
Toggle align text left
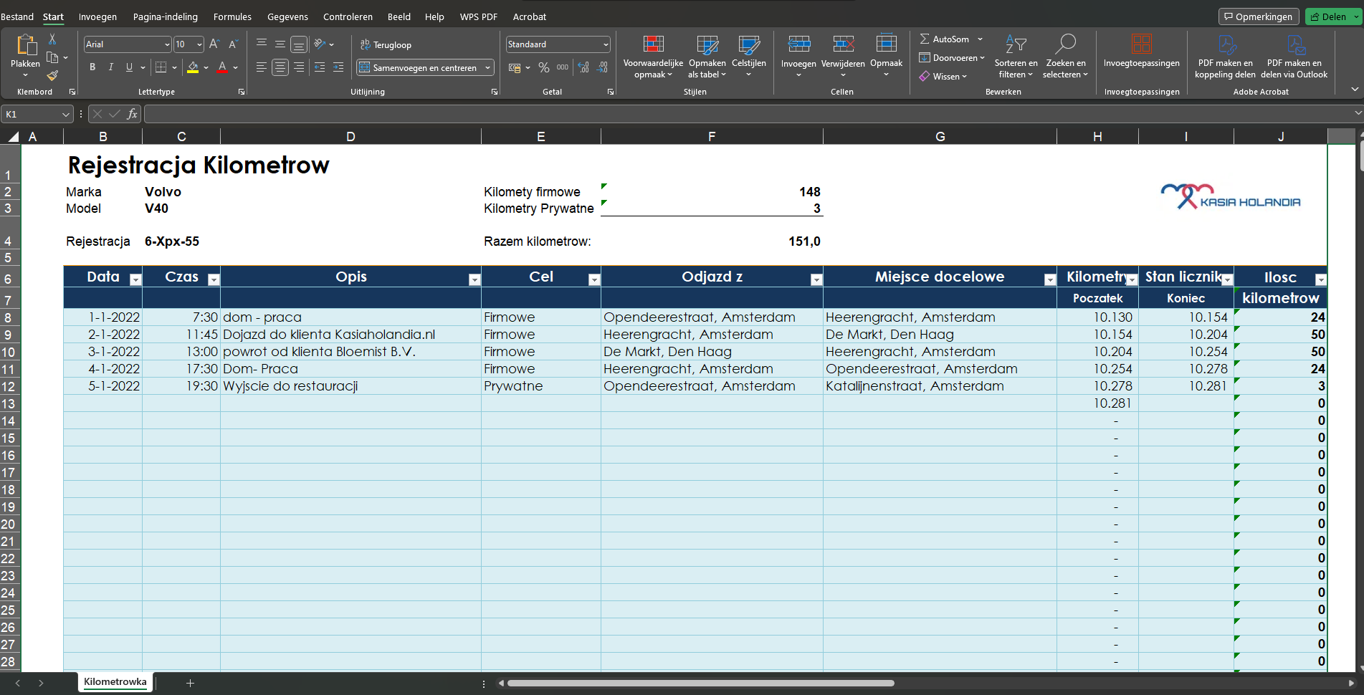coord(262,67)
